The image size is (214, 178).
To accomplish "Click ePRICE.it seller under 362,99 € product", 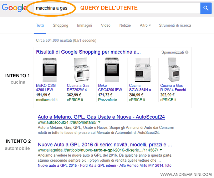I will [75, 100].
